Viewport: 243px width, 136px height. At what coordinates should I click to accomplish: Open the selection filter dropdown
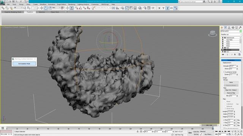coord(18,8)
